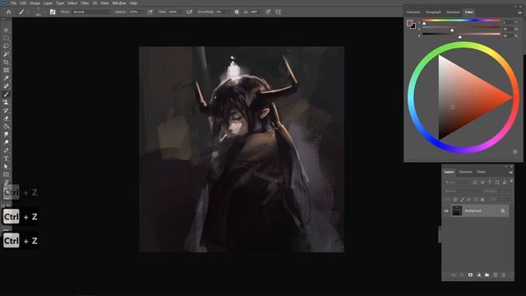526x296 pixels.
Task: Click the foreground color swatch
Action: coord(409,23)
